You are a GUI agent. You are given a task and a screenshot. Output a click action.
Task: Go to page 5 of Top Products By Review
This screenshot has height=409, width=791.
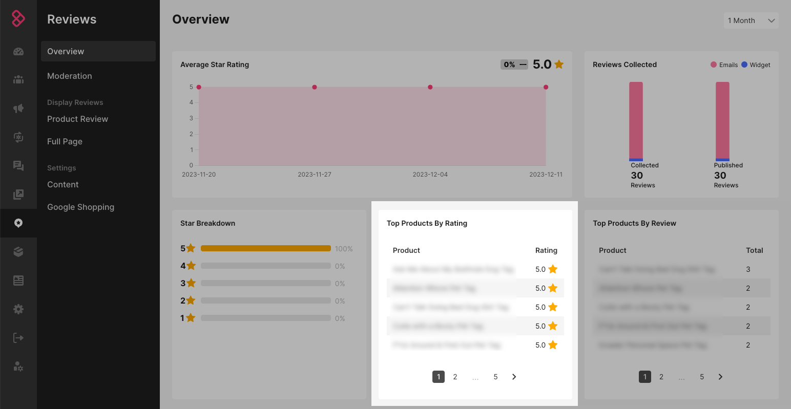(702, 377)
